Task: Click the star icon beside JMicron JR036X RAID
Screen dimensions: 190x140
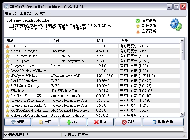Action: pos(8,106)
